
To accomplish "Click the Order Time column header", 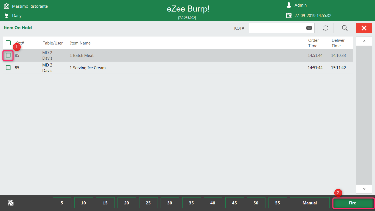I will tap(313, 43).
